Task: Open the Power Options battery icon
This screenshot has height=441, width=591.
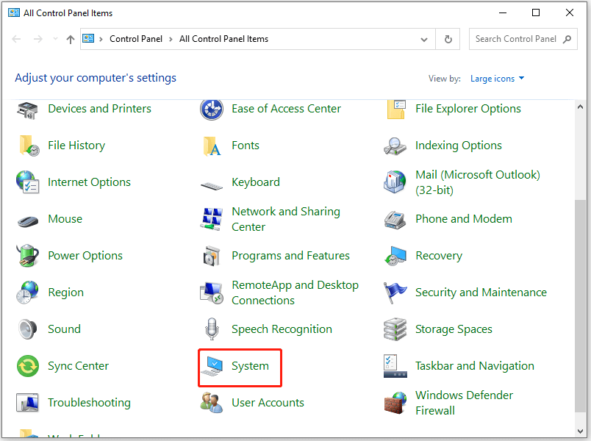Action: point(27,256)
